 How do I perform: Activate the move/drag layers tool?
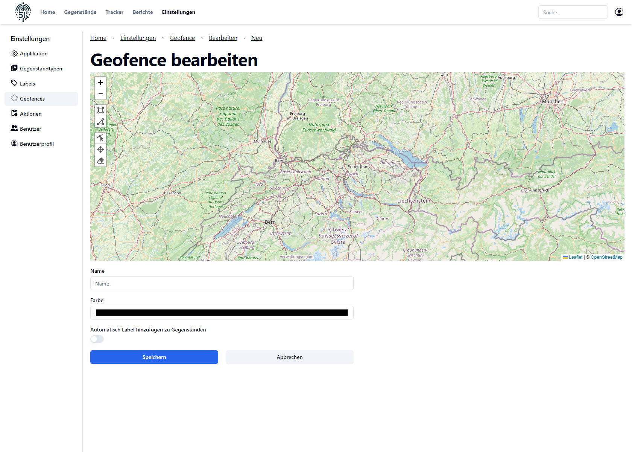100,150
